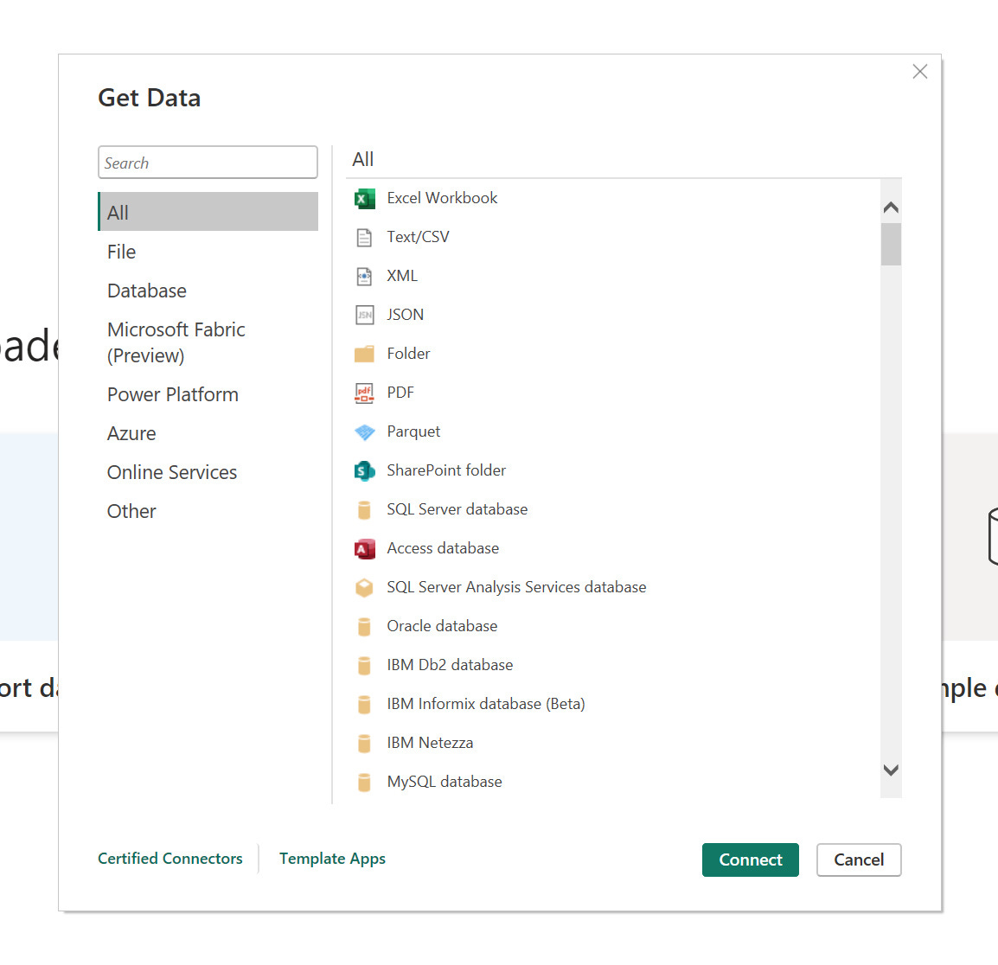Select the MySQL database text label
The image size is (998, 965).
coord(445,781)
